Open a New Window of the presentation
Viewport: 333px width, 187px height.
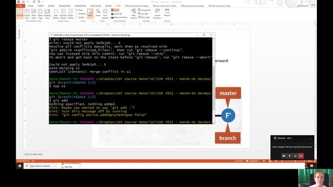tap(133, 14)
